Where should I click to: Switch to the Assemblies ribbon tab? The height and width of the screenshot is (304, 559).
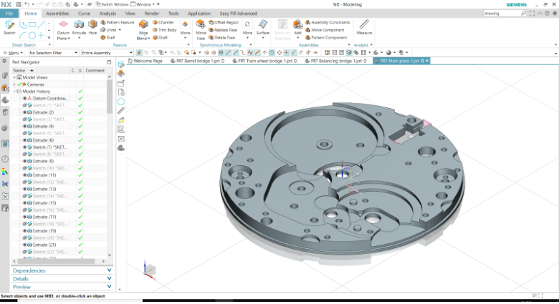(57, 14)
